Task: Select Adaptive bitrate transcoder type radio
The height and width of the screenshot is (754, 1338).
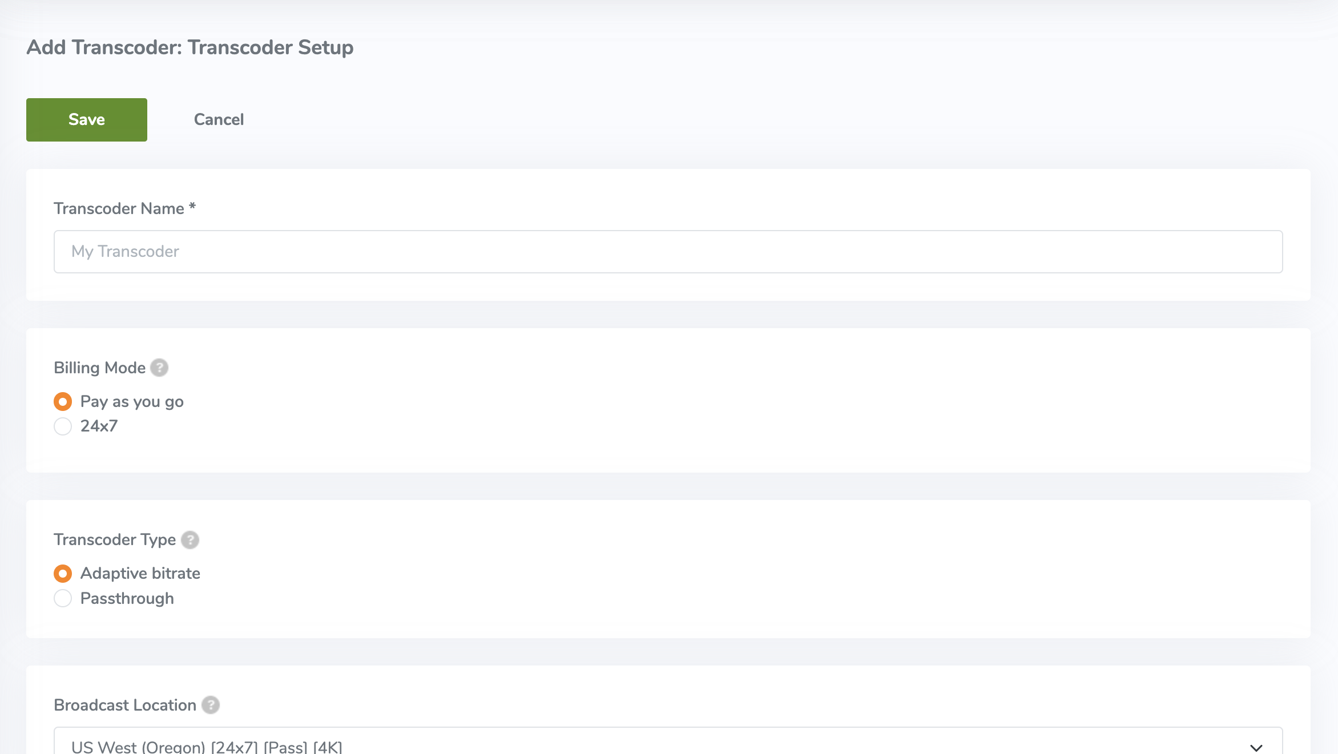Action: click(x=63, y=574)
